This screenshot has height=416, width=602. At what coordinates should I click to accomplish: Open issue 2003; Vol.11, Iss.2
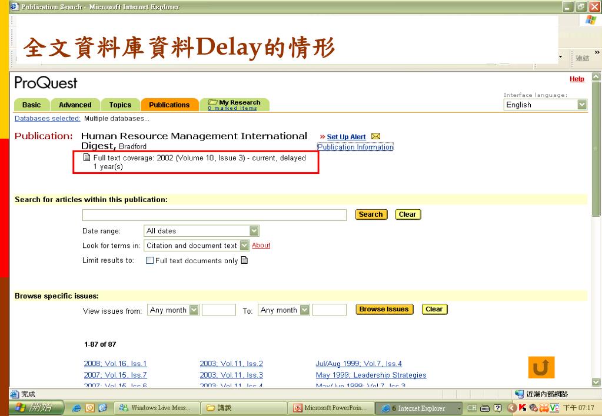tap(231, 364)
